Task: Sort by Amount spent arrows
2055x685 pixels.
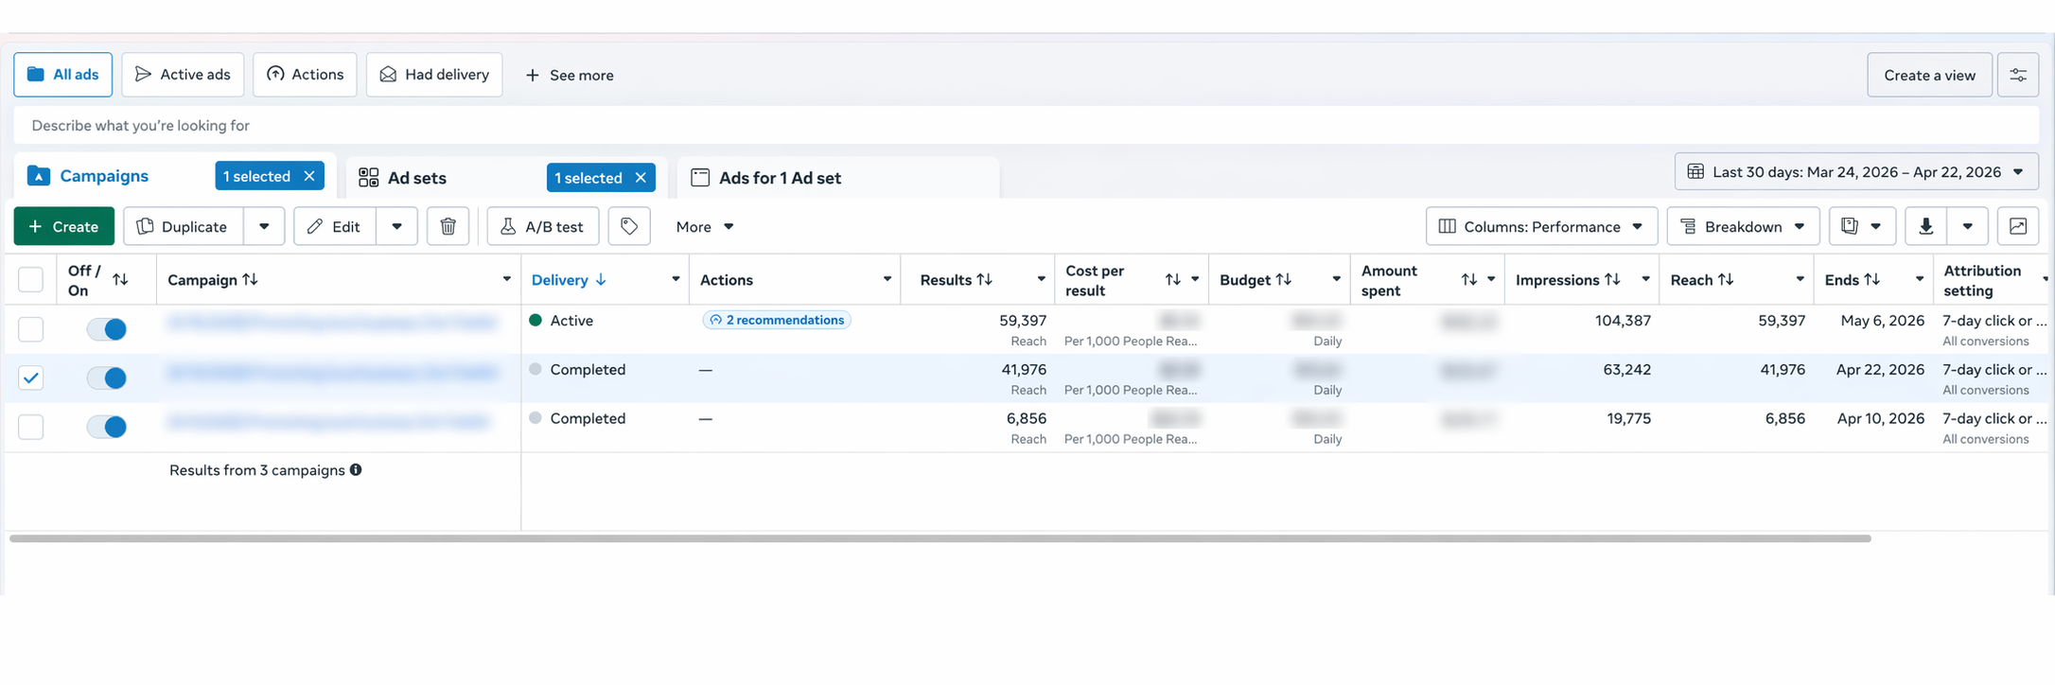Action: pyautogui.click(x=1468, y=279)
